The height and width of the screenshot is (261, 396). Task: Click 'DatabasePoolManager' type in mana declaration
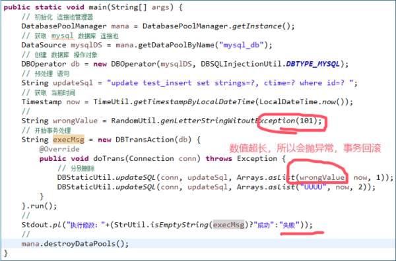[x=64, y=26]
